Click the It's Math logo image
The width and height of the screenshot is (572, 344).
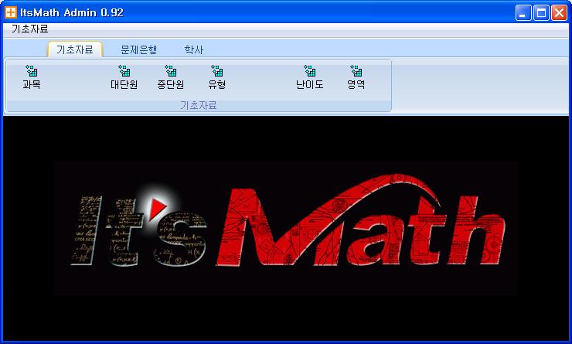(286, 228)
